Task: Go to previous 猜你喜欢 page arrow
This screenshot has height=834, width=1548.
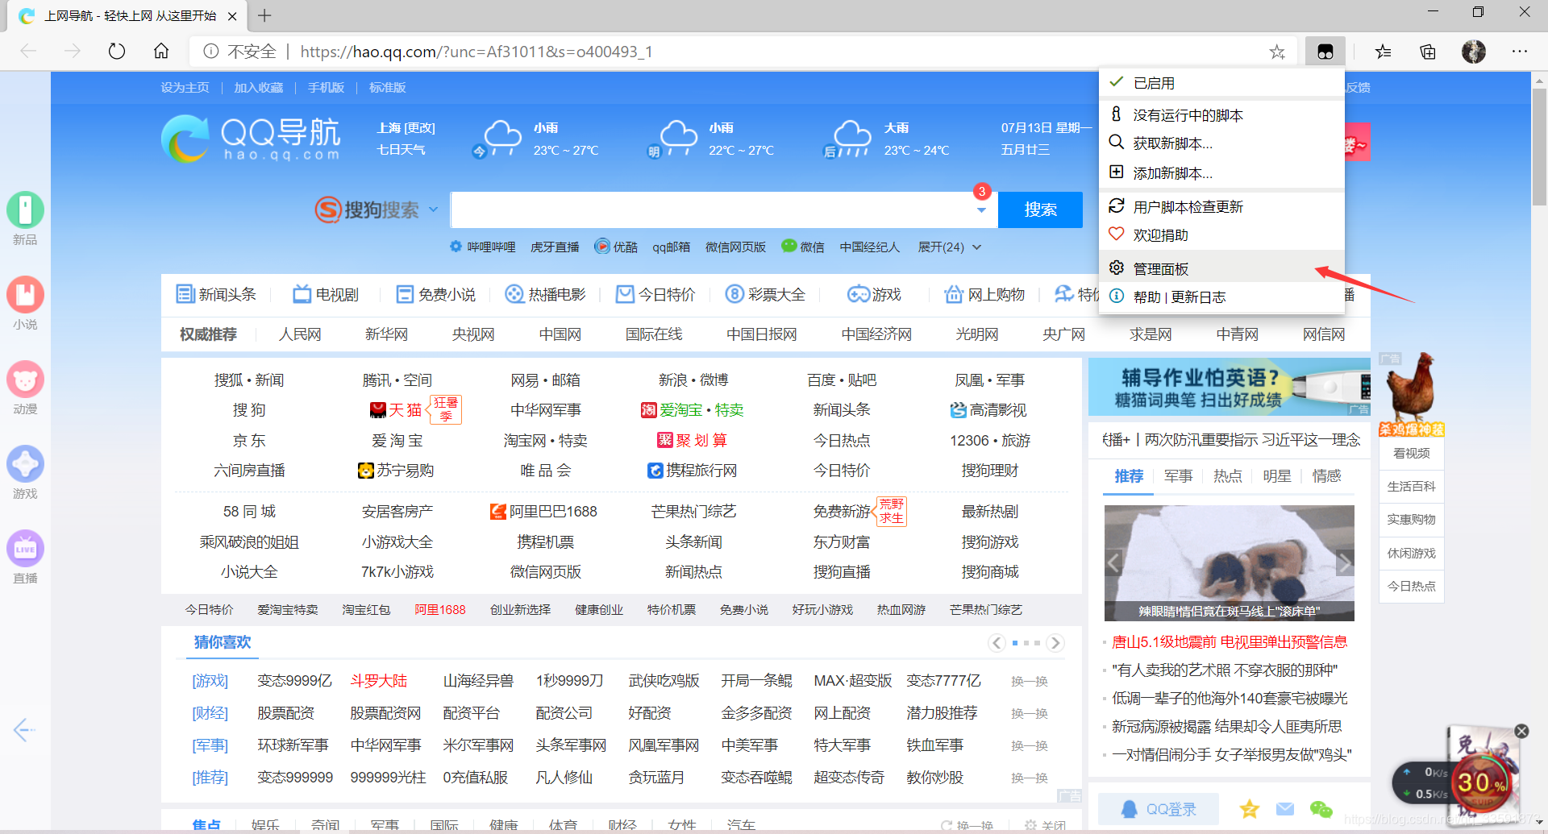Action: point(997,642)
